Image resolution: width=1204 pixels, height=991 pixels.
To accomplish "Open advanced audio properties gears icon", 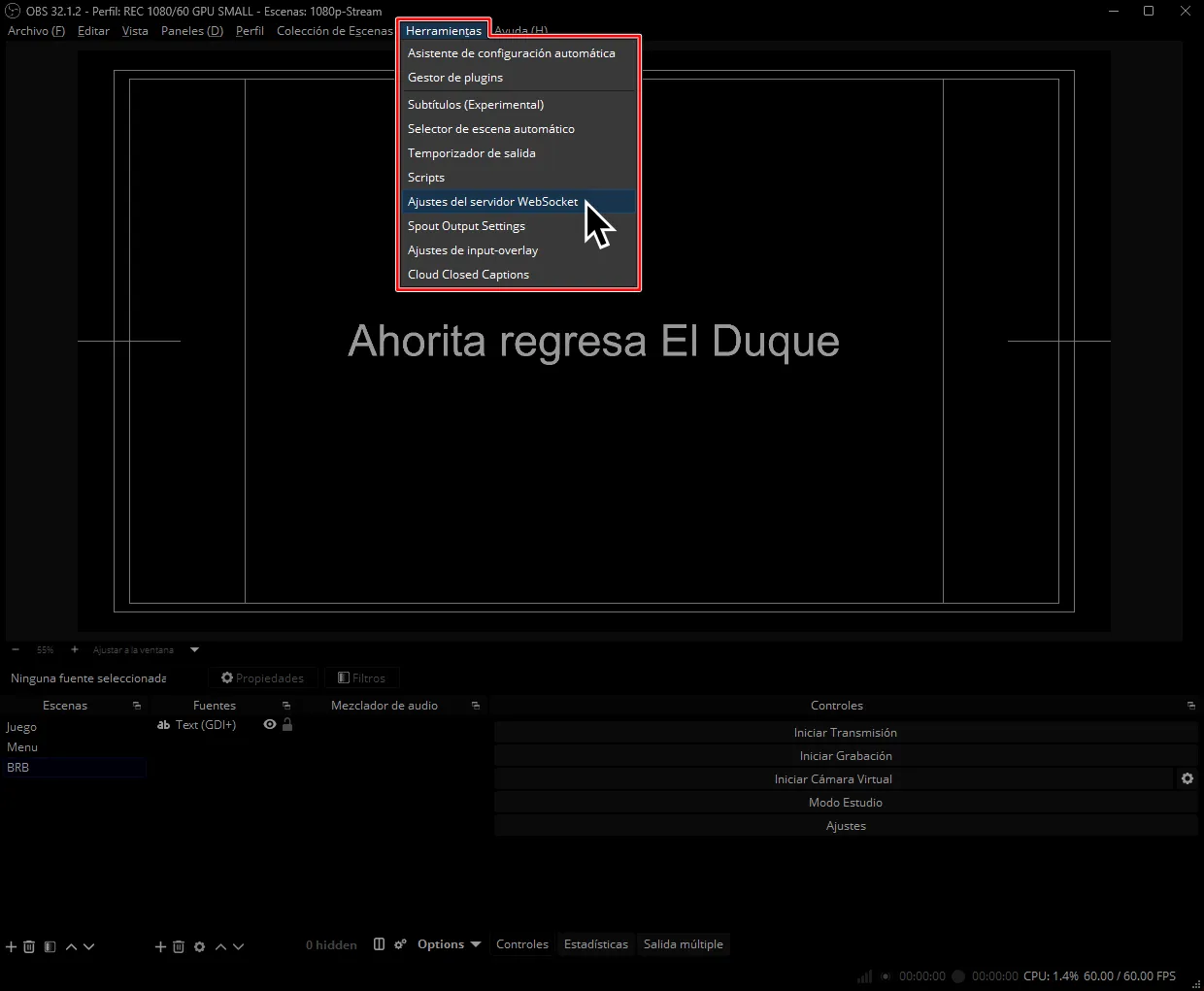I will click(x=400, y=944).
